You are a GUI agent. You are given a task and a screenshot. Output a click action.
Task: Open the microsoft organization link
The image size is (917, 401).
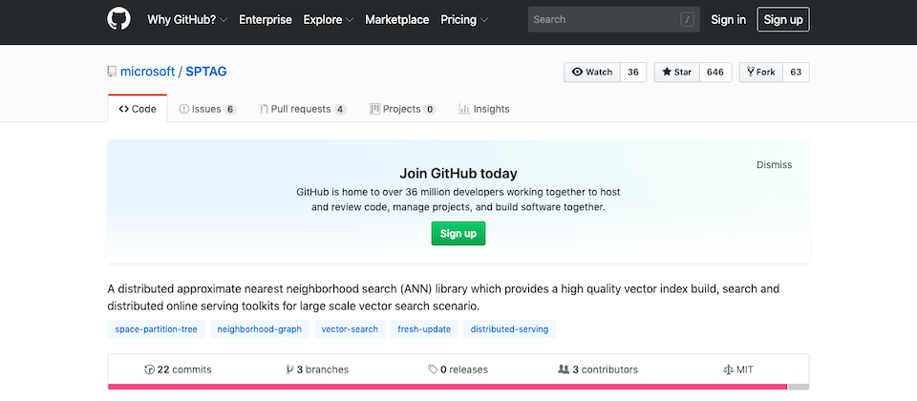[x=147, y=72]
